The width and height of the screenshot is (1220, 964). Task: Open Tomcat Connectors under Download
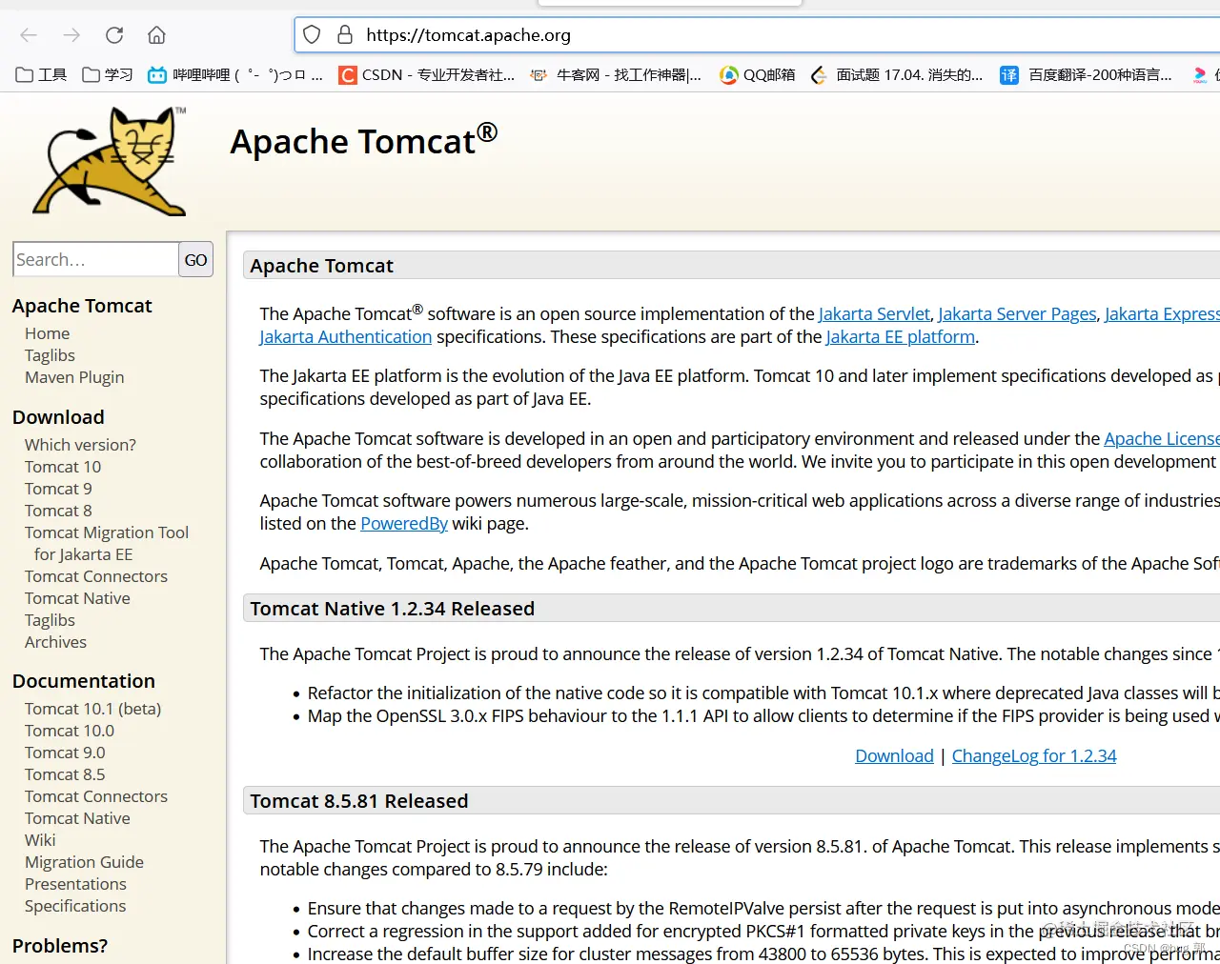point(96,576)
